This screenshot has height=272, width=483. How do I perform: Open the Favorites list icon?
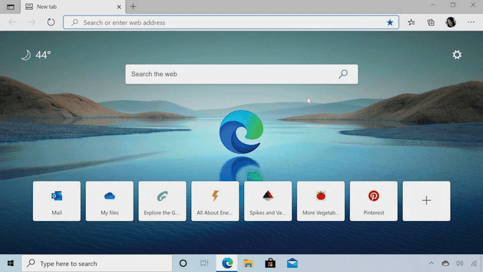(x=411, y=22)
